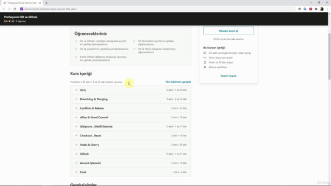Click the first checkmark under Öğrenecekleriniz
331x186 pixels.
coord(76,41)
